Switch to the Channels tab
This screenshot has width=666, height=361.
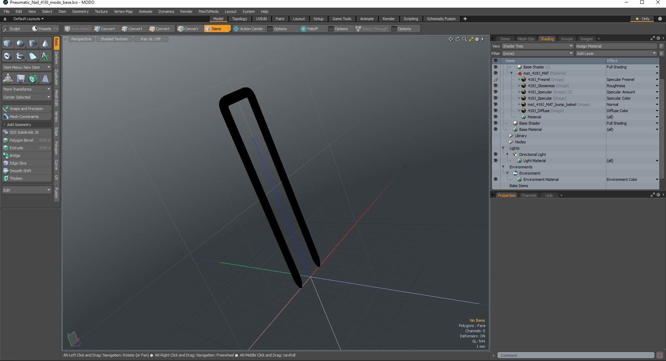(x=528, y=195)
